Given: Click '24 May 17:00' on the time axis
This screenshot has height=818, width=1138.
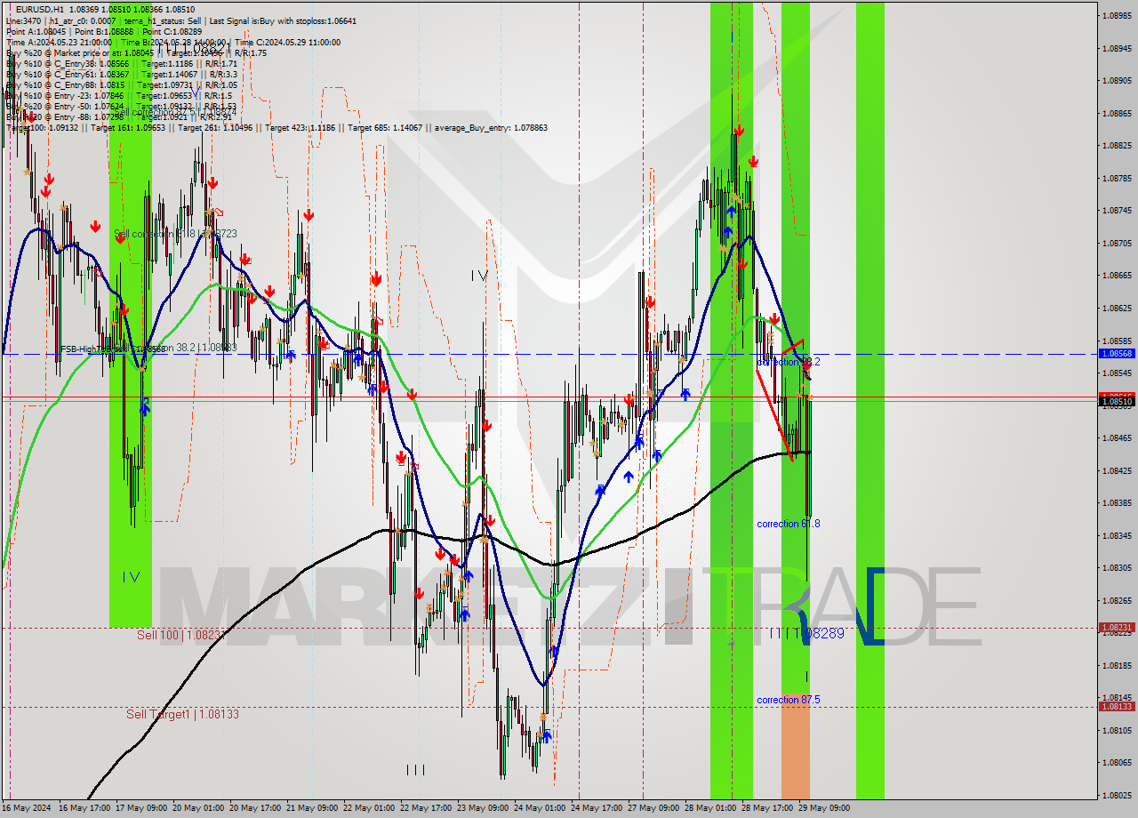Looking at the screenshot, I should click(x=597, y=808).
